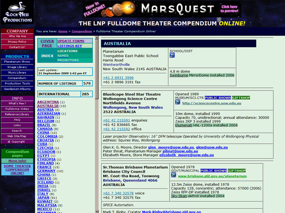
Task: Open the Links page
Action: [x=17, y=125]
